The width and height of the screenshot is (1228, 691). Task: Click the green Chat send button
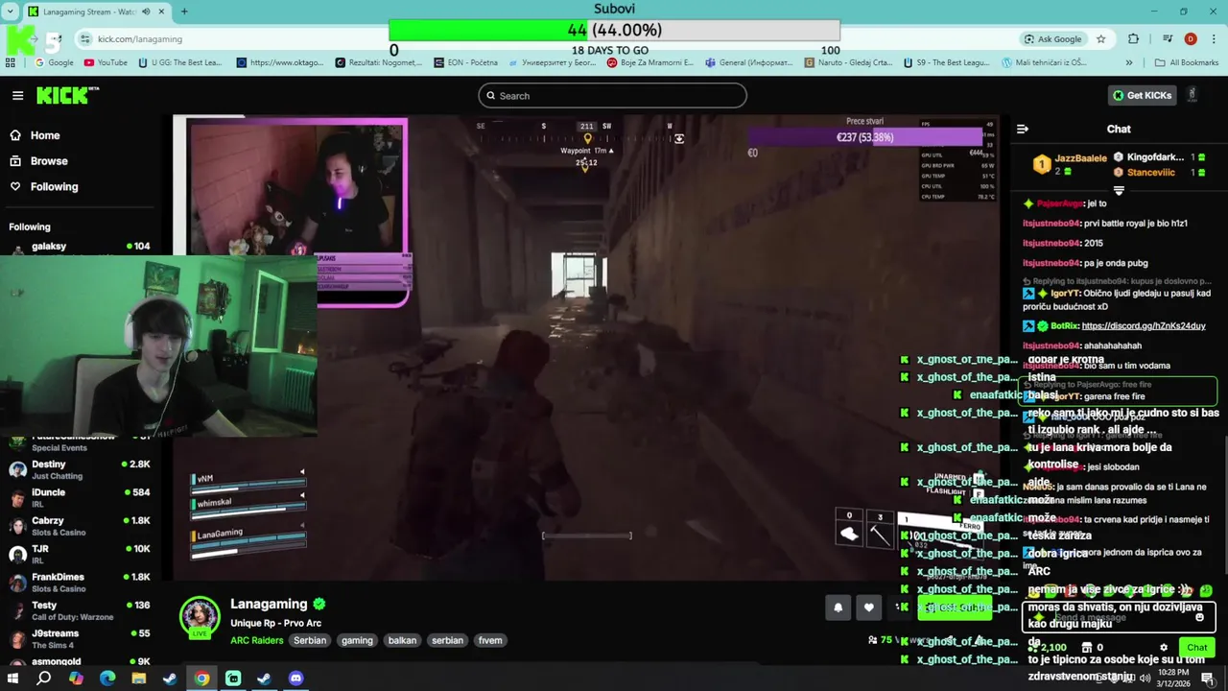pos(1196,648)
